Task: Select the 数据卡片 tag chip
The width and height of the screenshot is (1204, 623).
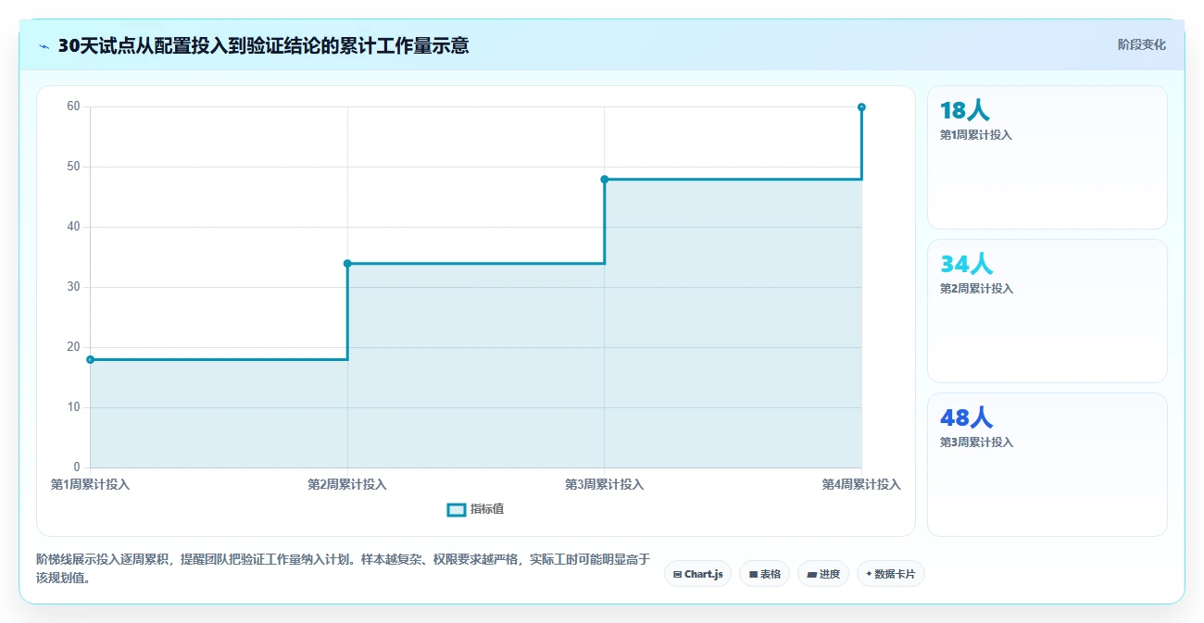Action: [x=890, y=574]
